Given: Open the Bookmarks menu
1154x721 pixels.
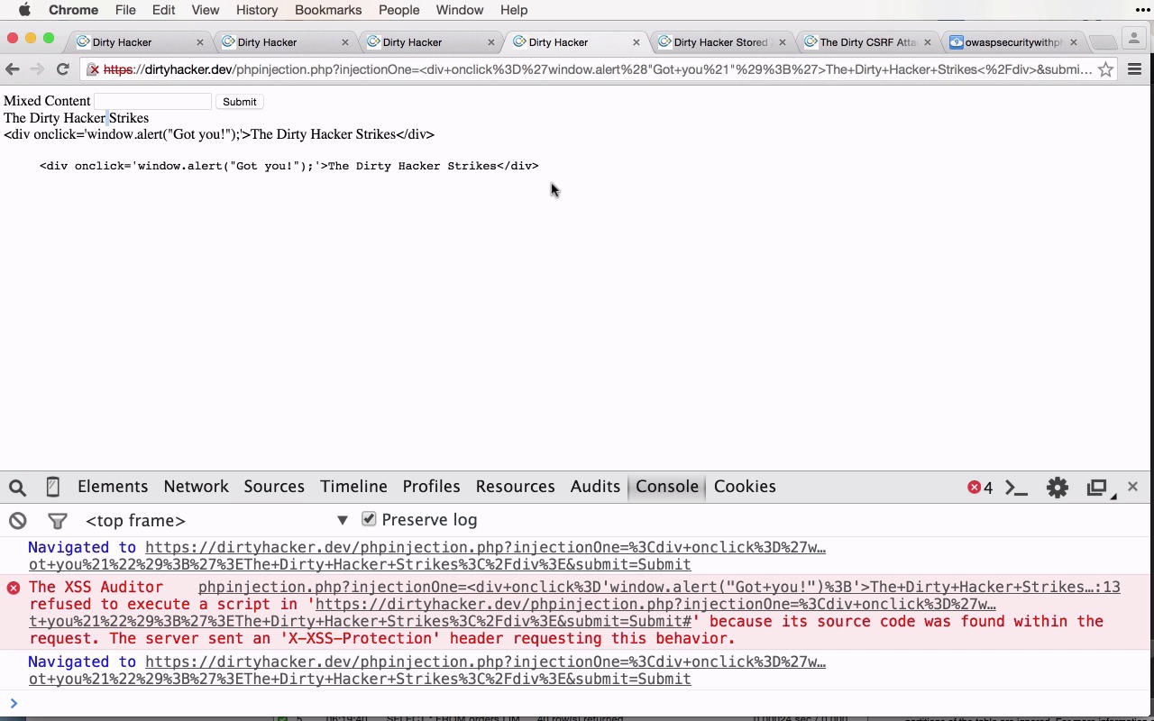Looking at the screenshot, I should (328, 10).
